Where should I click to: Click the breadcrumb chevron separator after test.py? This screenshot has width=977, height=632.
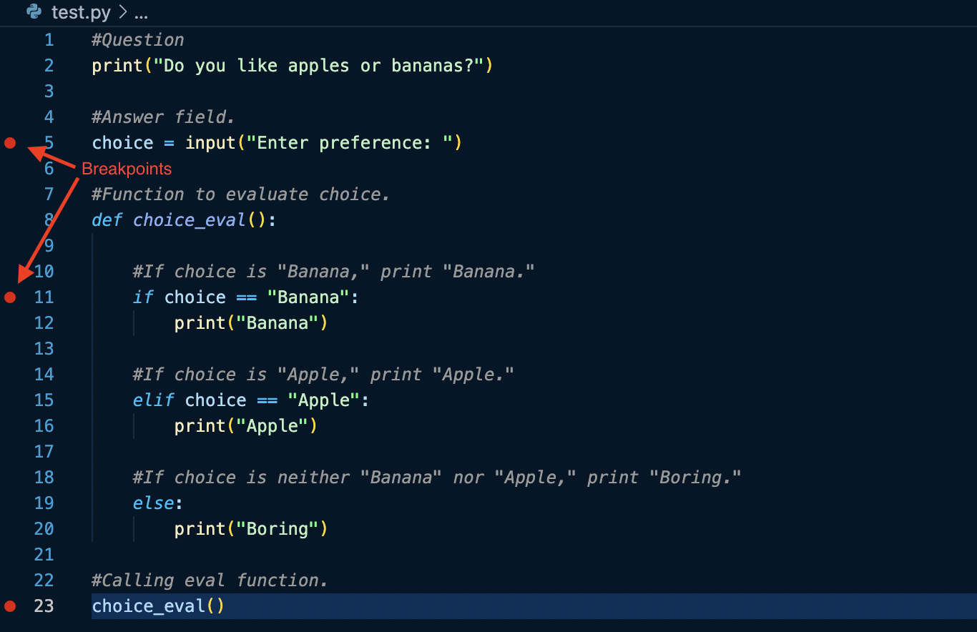122,13
